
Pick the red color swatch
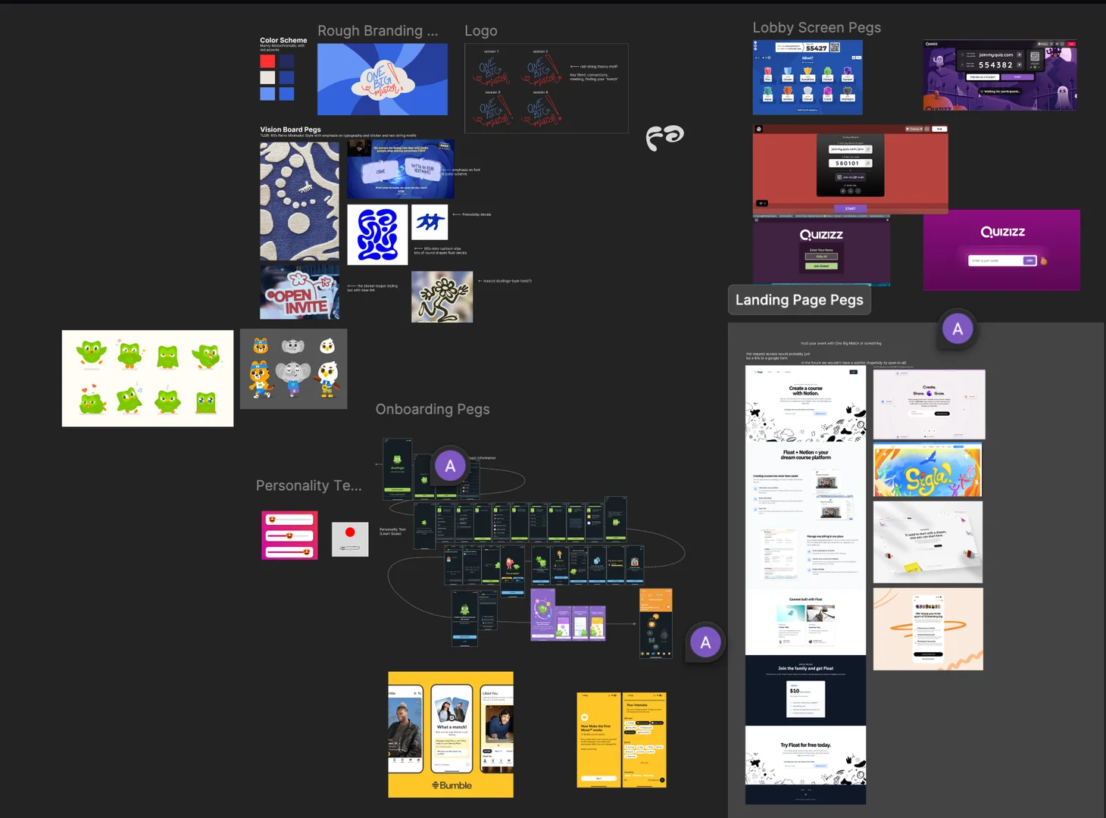pos(267,61)
